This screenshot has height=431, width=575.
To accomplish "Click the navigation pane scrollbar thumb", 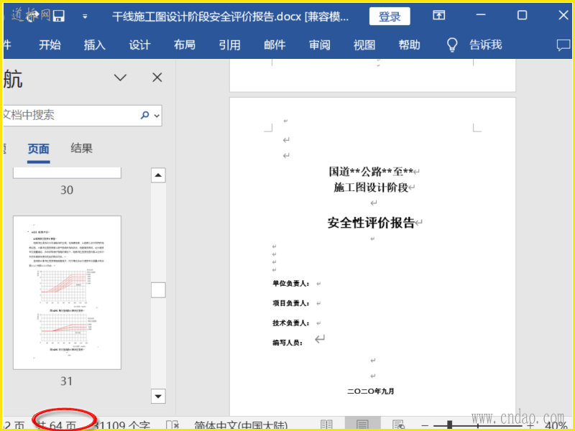I will [x=158, y=290].
